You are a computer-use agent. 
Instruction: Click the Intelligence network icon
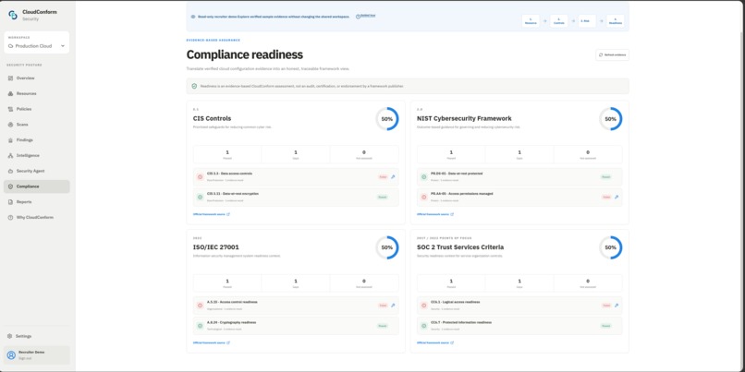click(10, 156)
